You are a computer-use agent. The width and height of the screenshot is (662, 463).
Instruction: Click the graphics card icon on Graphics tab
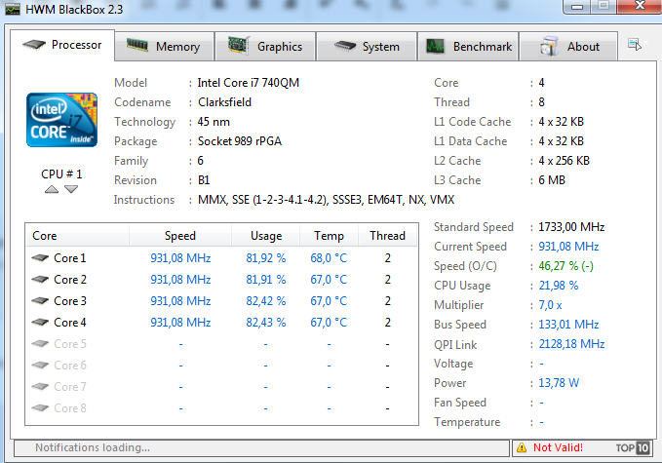point(239,45)
